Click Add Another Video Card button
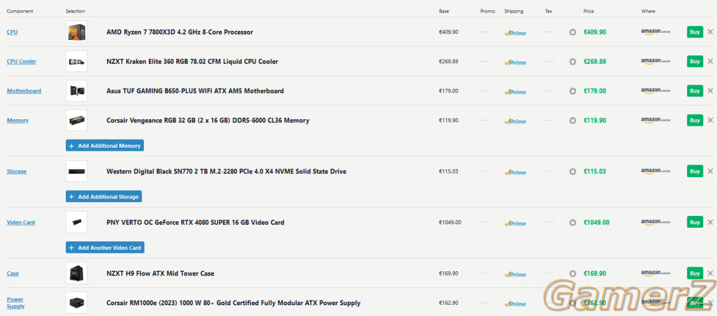Screen dimensions: 717x316 (x=105, y=247)
